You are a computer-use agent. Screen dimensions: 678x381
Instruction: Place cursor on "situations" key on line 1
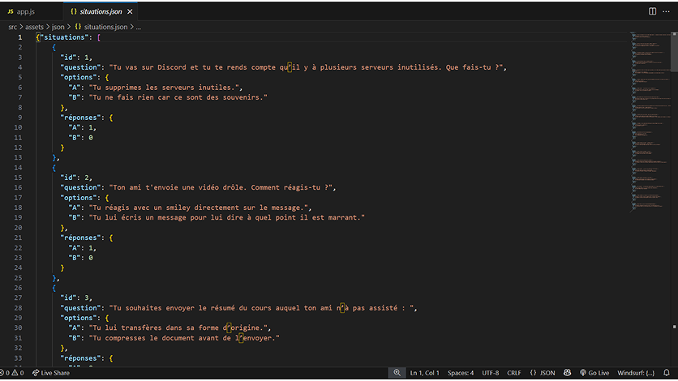tap(64, 37)
